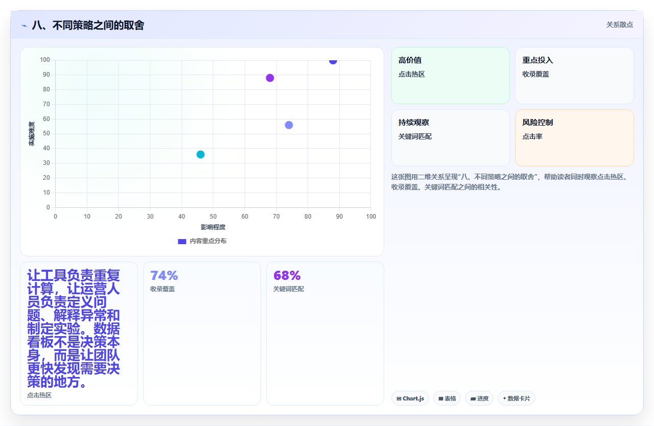Open the 风险控制 card
654x426 pixels.
coord(574,138)
